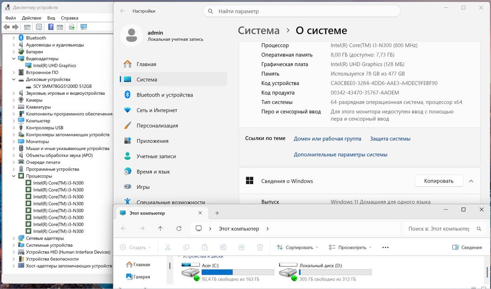Expand the Клавиатуры node
This screenshot has height=289, width=491.
[x=14, y=107]
